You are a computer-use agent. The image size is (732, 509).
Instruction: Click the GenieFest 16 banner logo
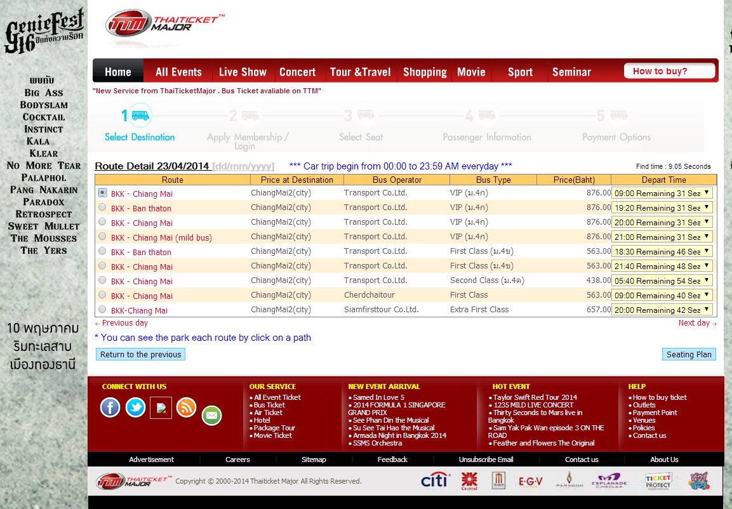[44, 31]
